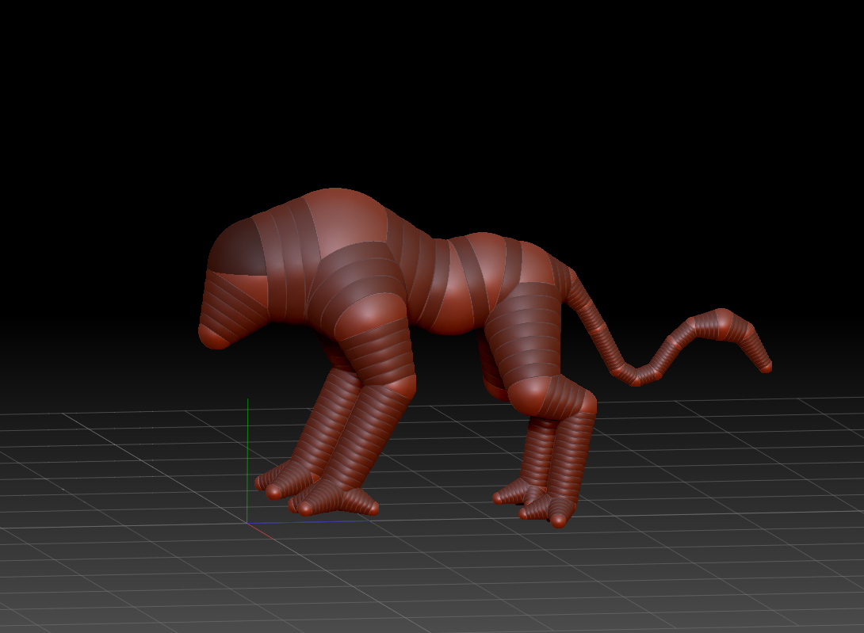Click the leftmost toe of the front feet
This screenshot has width=864, height=633.
(262, 482)
